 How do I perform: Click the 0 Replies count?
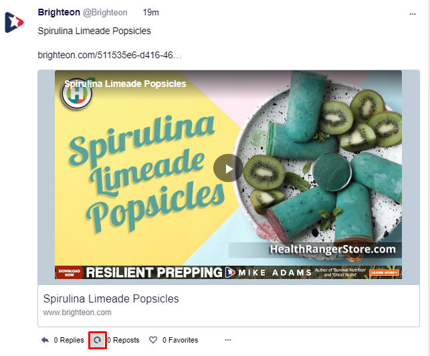(x=69, y=340)
